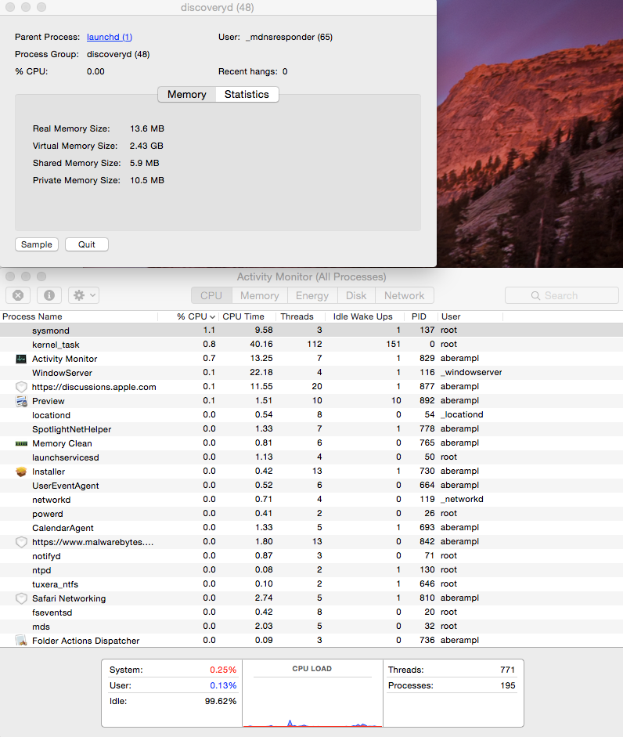Switch to the Energy tab
This screenshot has width=623, height=737.
click(312, 295)
